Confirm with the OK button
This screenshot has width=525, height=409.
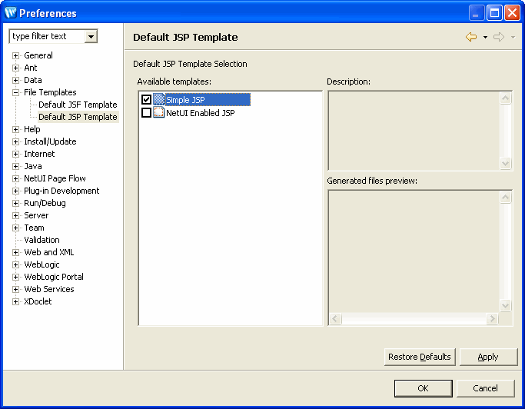pos(424,388)
